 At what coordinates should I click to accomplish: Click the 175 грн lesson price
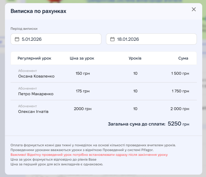tap(83, 91)
